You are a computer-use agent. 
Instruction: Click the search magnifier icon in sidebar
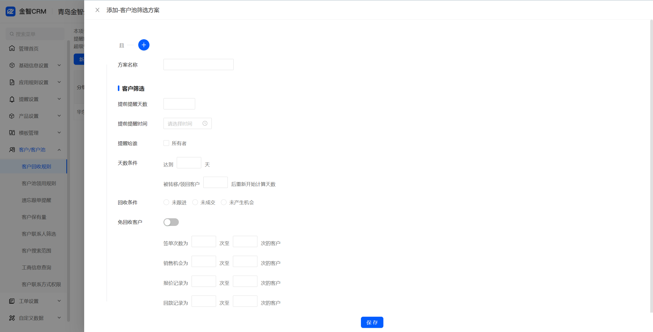click(x=12, y=34)
